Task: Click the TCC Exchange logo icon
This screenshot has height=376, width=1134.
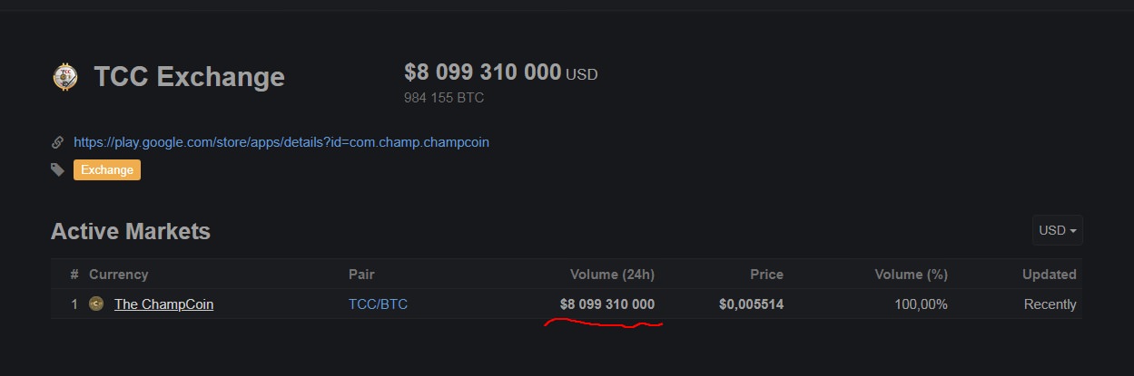Action: [65, 77]
